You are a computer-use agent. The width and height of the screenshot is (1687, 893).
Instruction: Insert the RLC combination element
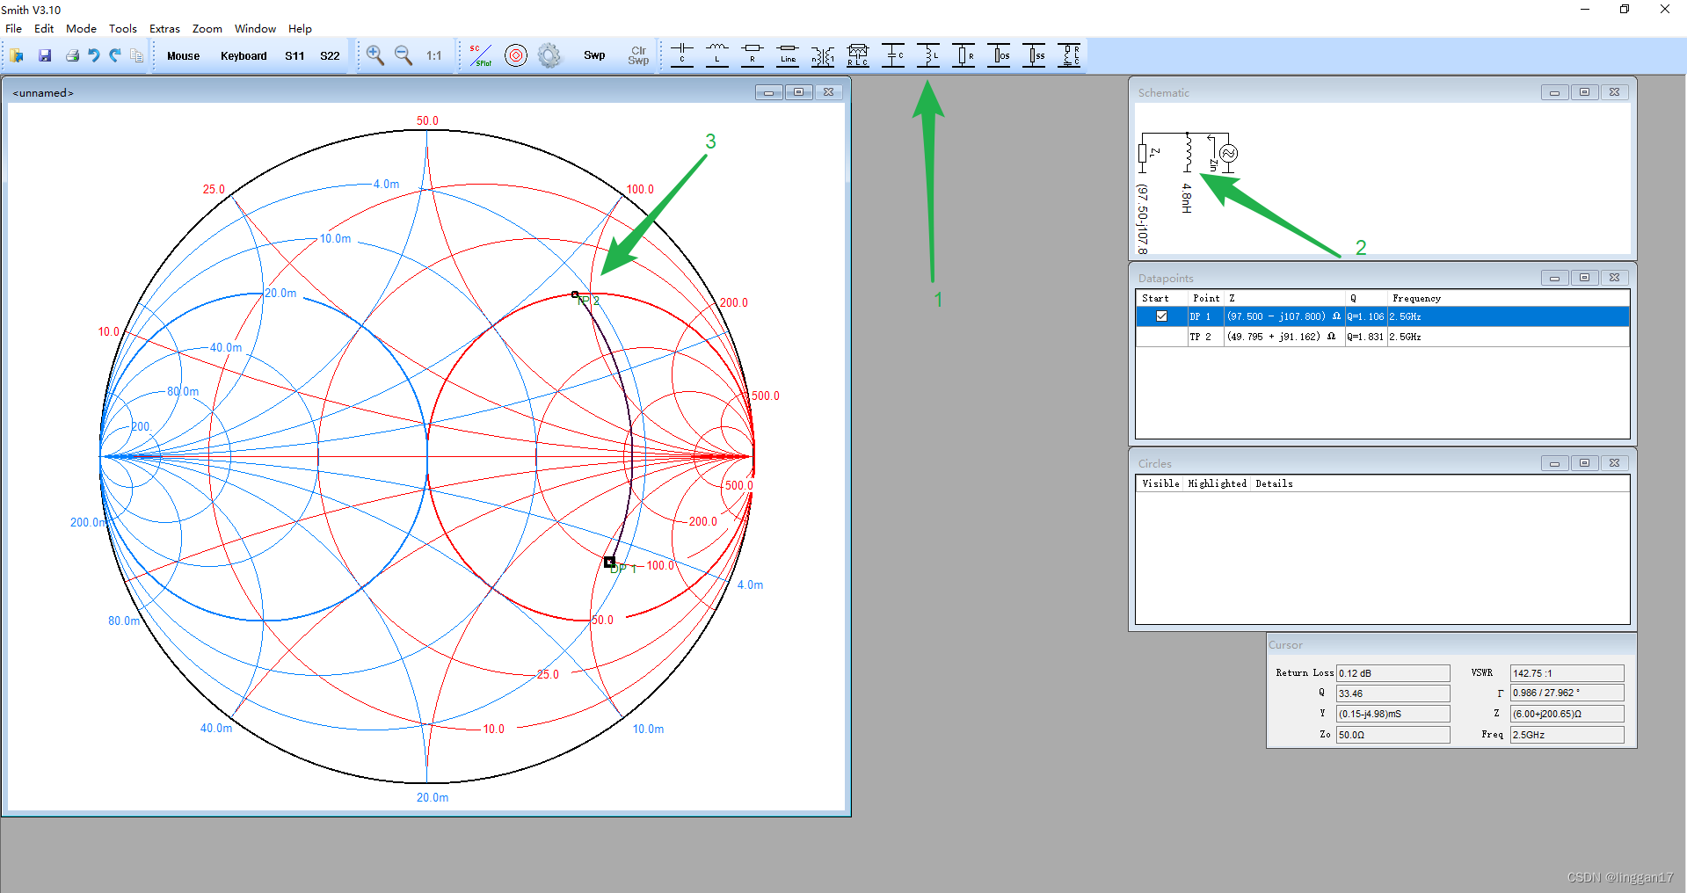click(x=858, y=55)
